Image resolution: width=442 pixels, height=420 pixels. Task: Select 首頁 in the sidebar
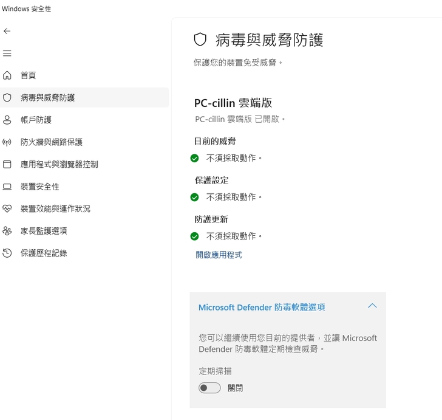point(29,75)
